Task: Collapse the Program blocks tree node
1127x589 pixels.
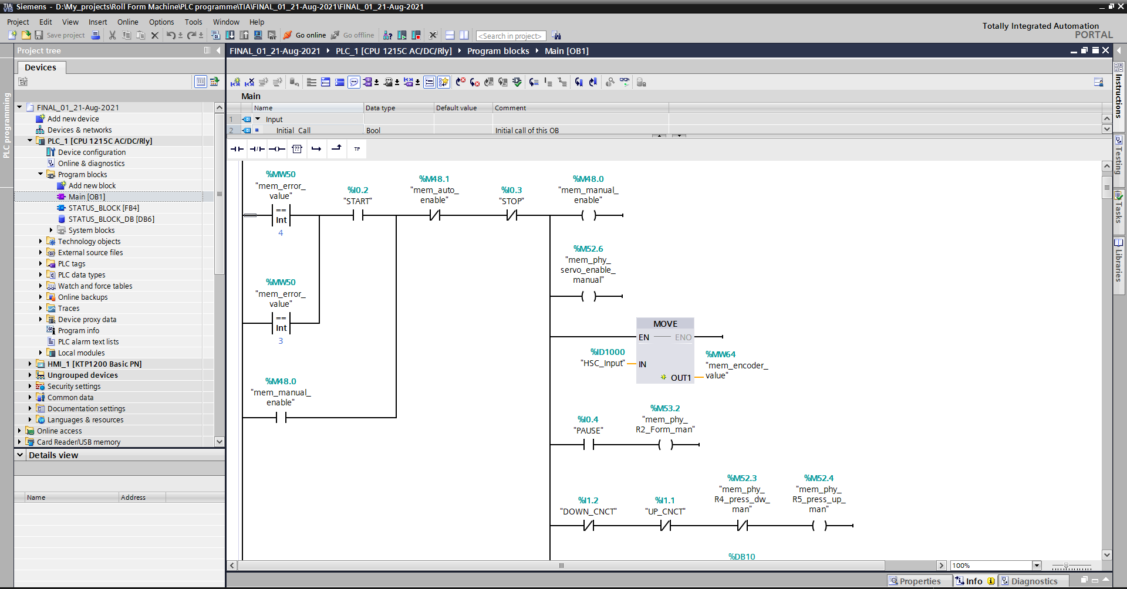Action: [41, 174]
